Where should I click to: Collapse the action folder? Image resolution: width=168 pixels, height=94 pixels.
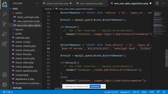(x=13, y=13)
